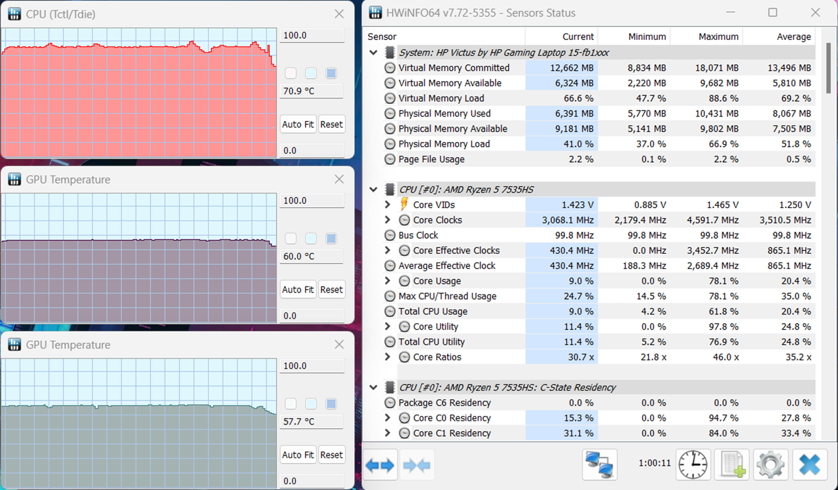The image size is (838, 490).
Task: Click the 0.0 minimum field in CPU graph
Action: click(312, 150)
